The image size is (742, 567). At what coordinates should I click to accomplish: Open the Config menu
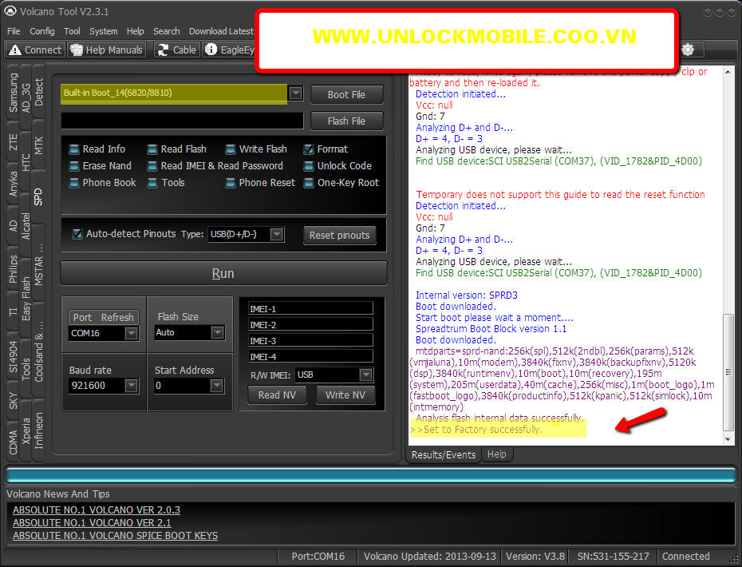click(42, 31)
